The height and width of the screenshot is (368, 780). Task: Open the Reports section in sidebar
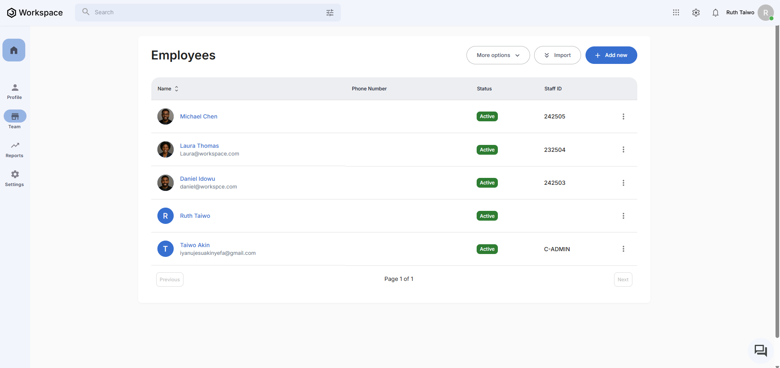15,149
